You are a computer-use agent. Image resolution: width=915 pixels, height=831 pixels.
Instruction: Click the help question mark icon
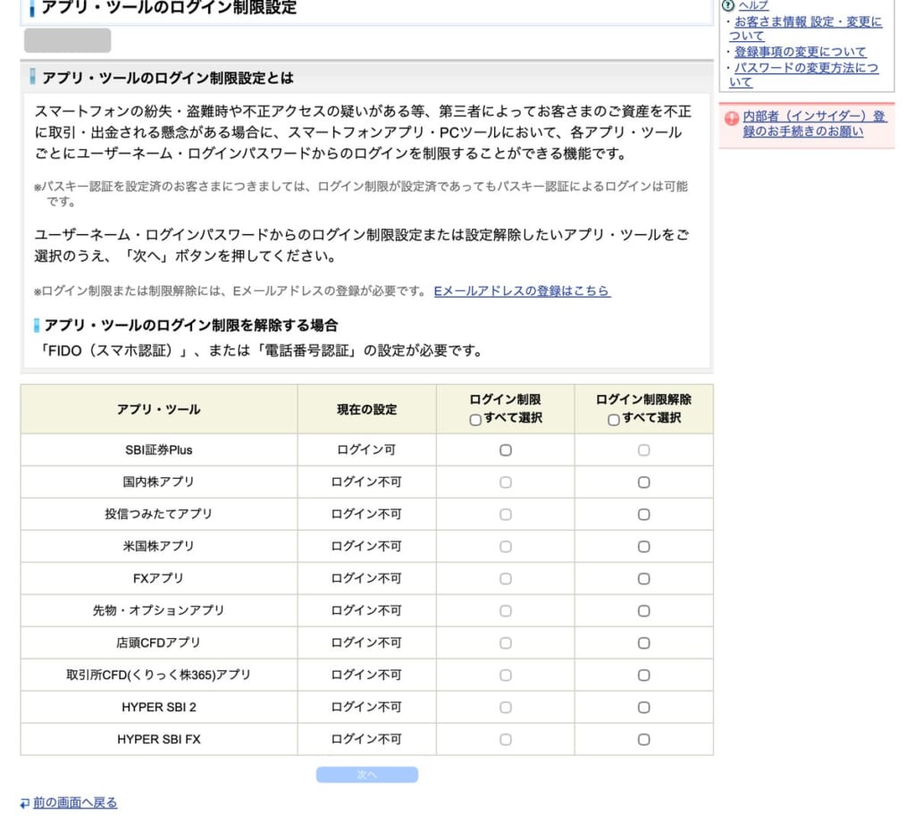[727, 5]
